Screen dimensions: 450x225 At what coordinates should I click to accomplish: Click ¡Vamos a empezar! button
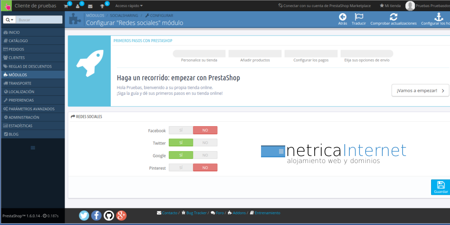point(420,91)
